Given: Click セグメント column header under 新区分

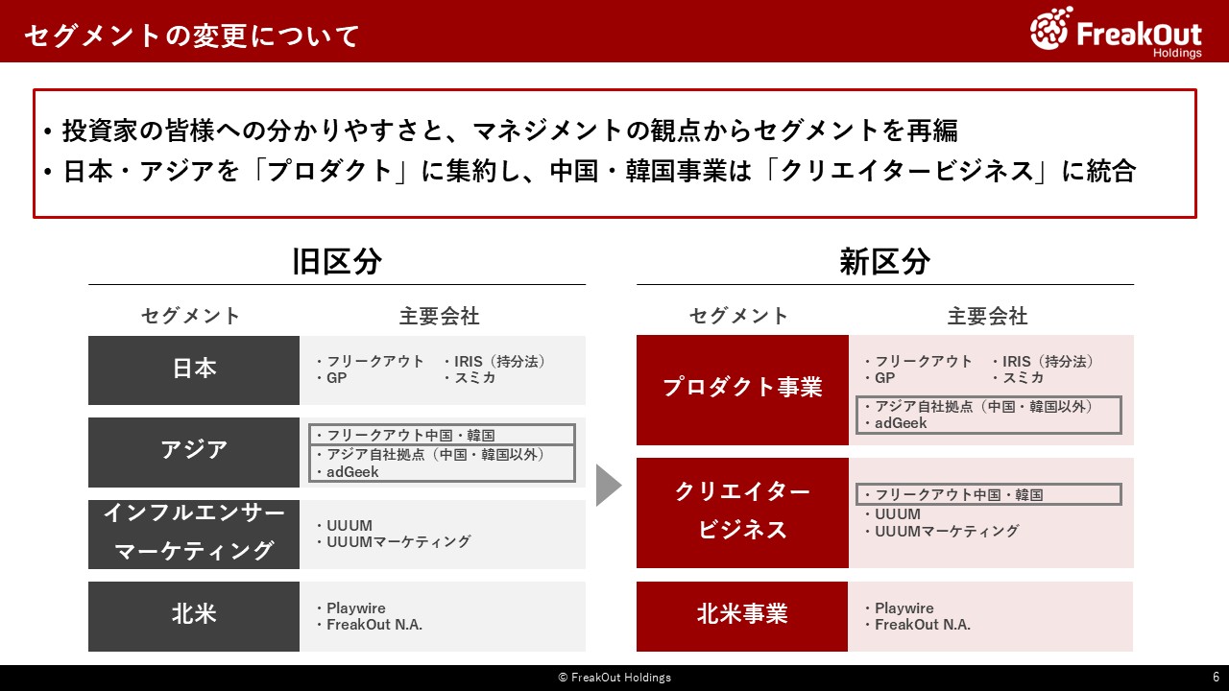Looking at the screenshot, I should (x=739, y=316).
